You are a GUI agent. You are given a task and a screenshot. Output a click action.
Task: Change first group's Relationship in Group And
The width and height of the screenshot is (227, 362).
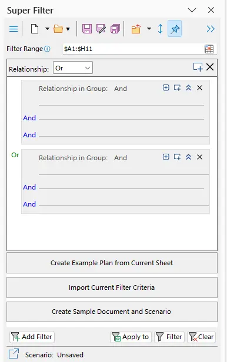point(121,89)
